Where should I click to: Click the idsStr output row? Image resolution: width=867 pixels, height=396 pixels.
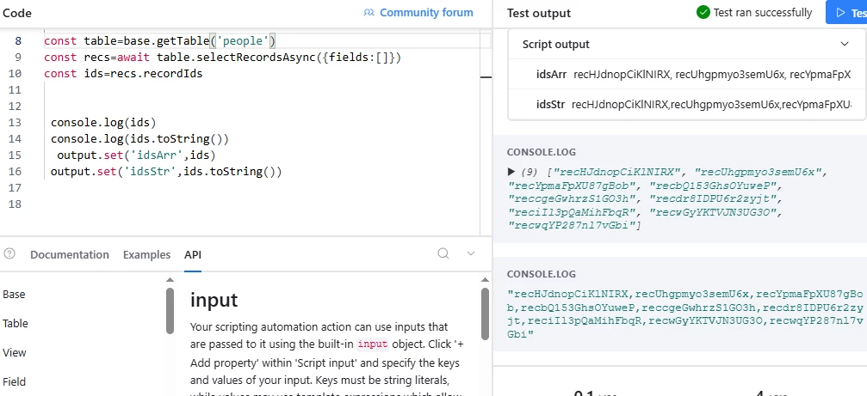tap(687, 104)
